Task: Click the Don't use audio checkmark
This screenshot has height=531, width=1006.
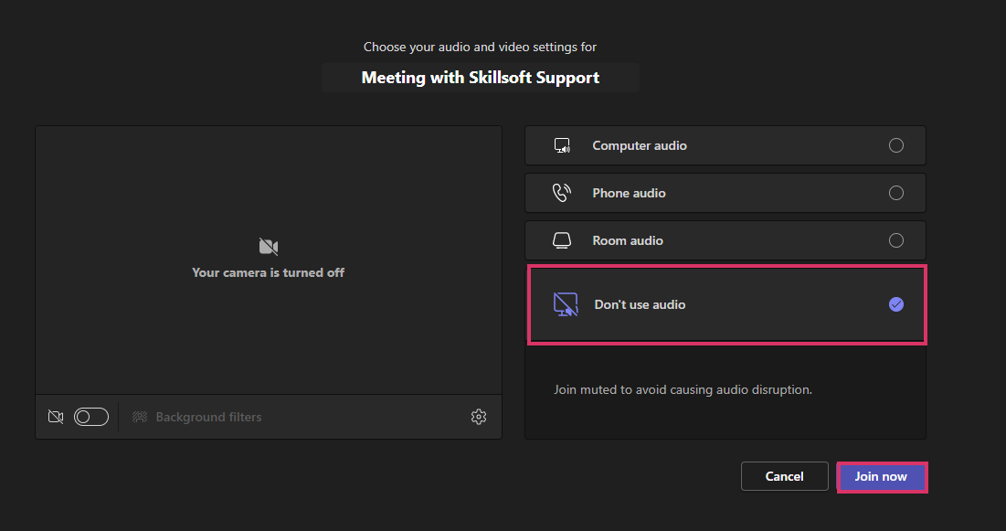Action: click(x=895, y=303)
